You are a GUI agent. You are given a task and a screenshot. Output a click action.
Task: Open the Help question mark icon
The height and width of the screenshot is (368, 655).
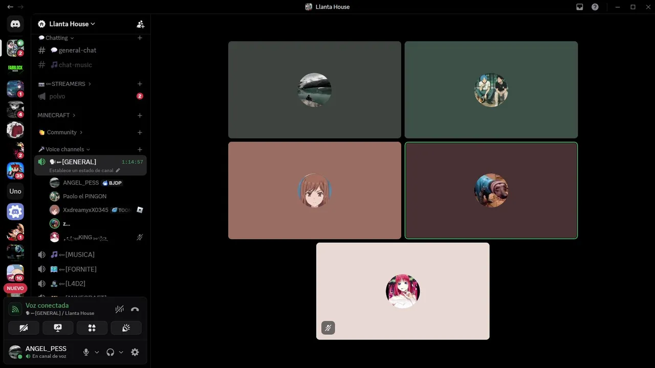[x=595, y=7]
